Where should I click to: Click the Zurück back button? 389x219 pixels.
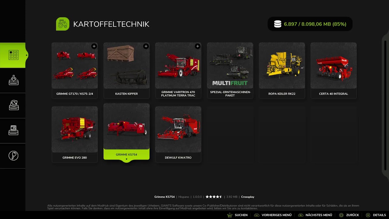point(349,215)
